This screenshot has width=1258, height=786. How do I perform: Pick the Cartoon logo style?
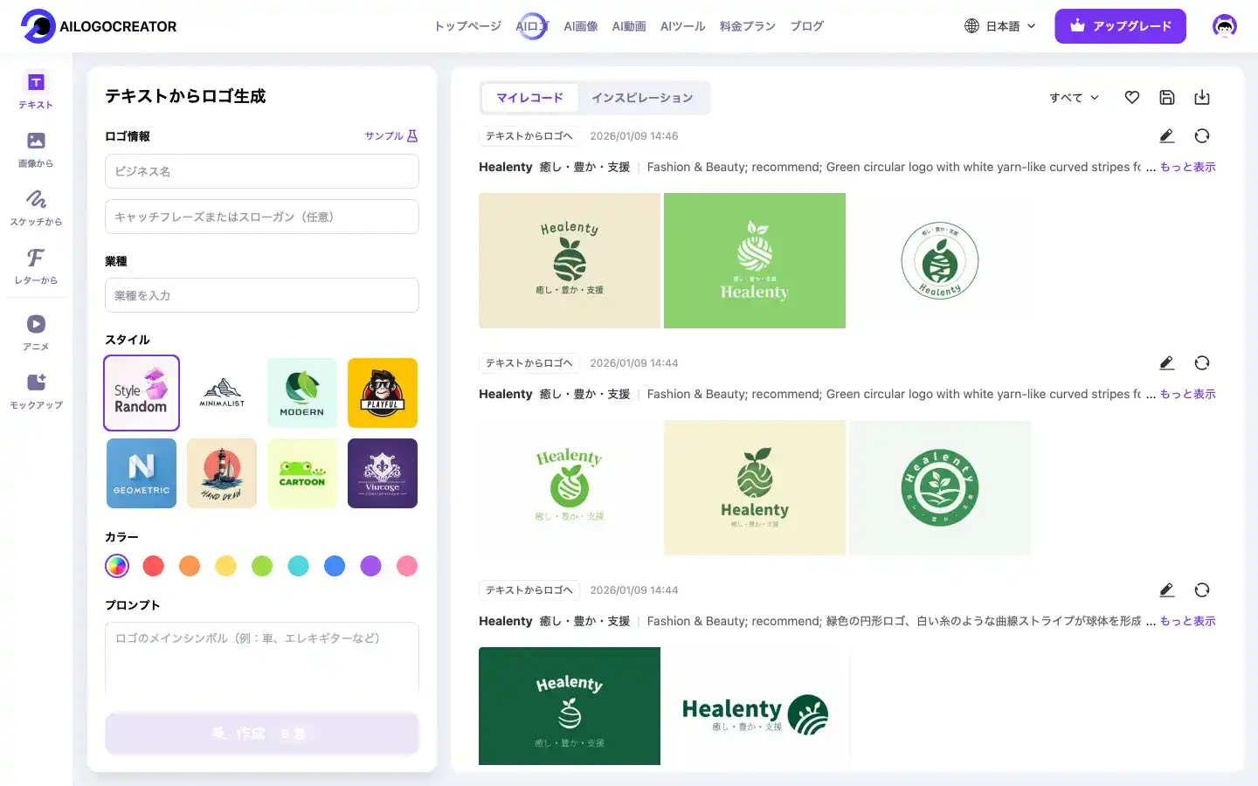click(x=302, y=473)
